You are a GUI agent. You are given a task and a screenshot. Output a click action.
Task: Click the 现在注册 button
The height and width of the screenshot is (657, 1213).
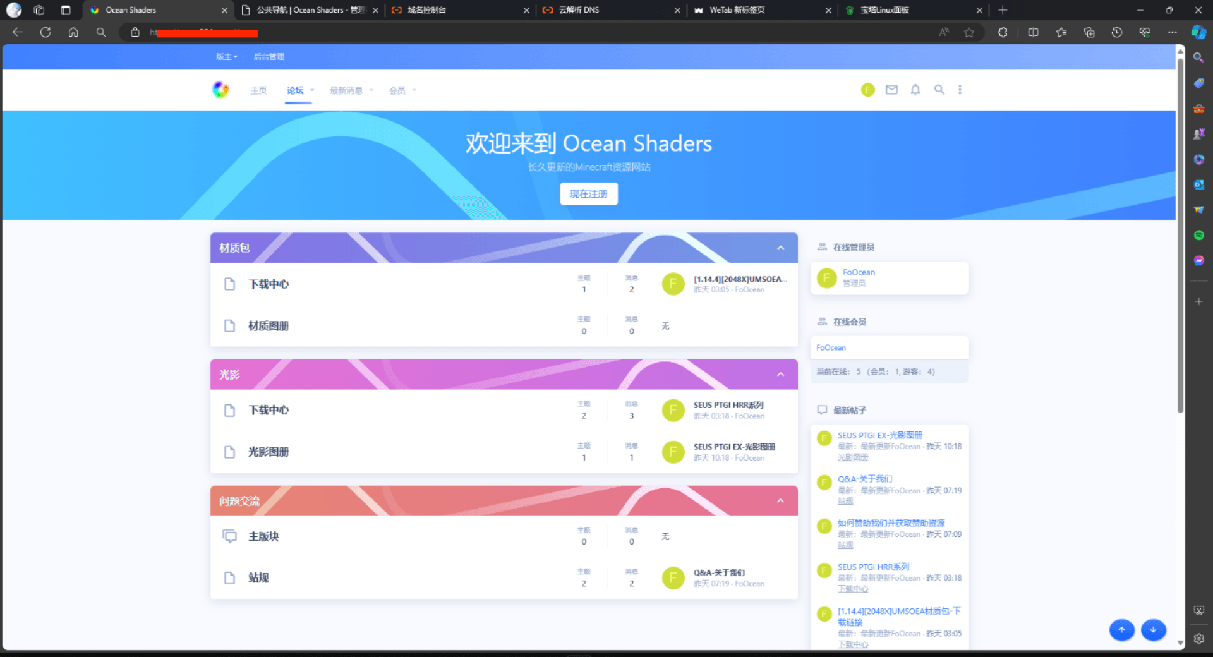(589, 194)
